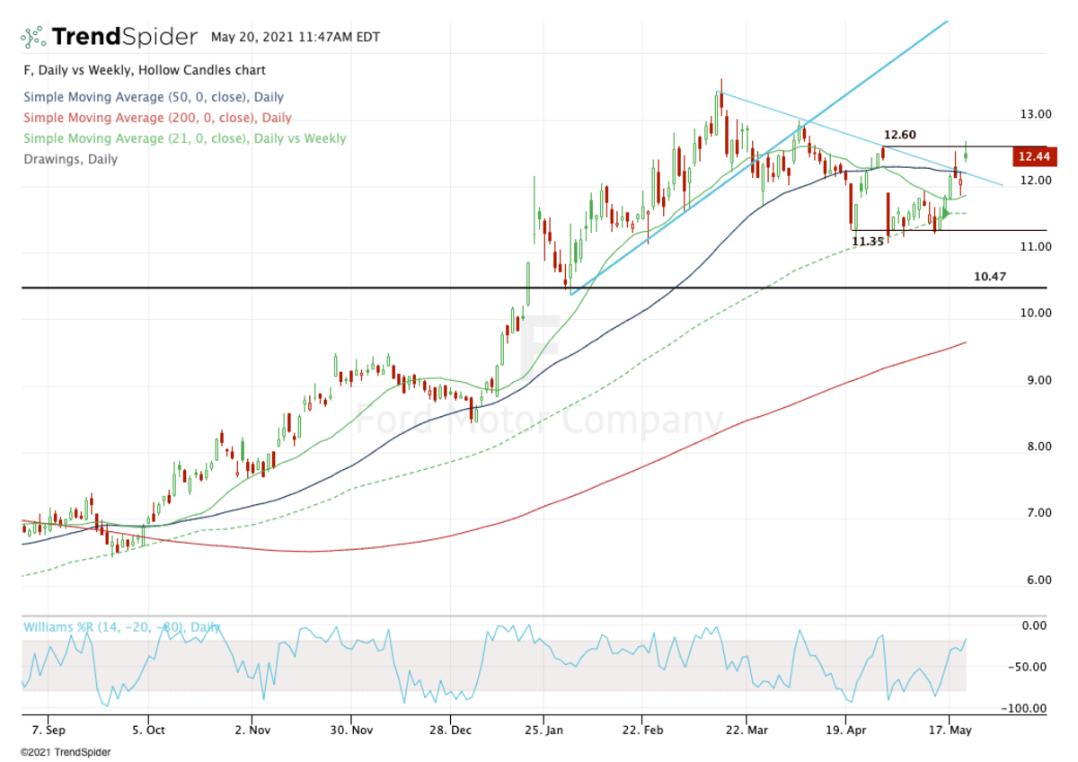
Task: Open the Williams %R indicator label
Action: coord(120,628)
